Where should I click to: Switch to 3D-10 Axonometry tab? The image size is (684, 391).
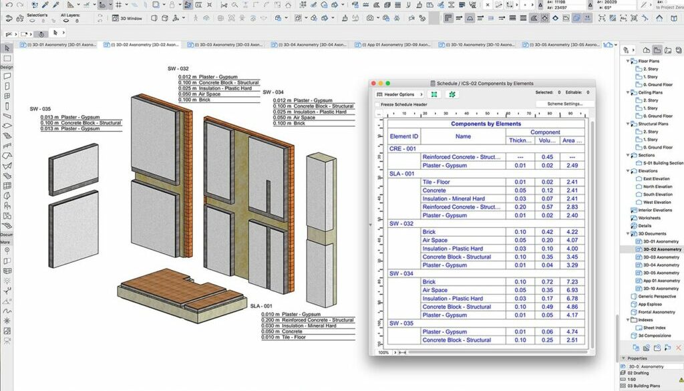pyautogui.click(x=476, y=45)
